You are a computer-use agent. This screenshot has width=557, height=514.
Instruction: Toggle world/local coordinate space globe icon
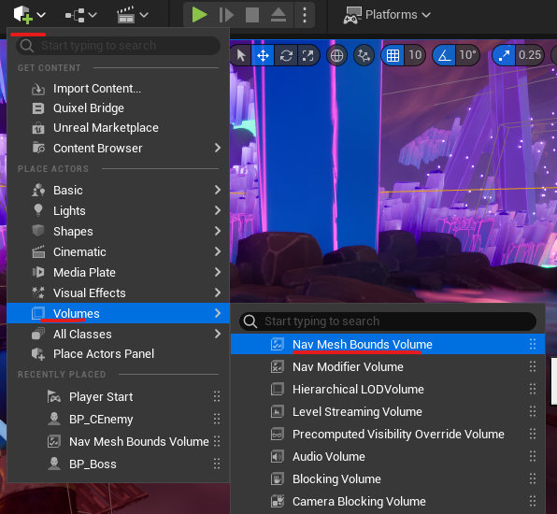pos(336,55)
